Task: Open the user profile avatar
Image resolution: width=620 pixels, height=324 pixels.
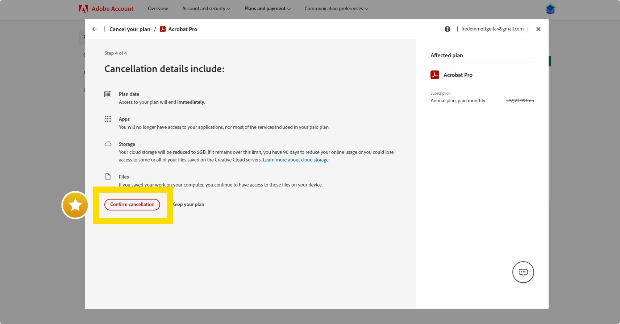Action: pyautogui.click(x=550, y=9)
